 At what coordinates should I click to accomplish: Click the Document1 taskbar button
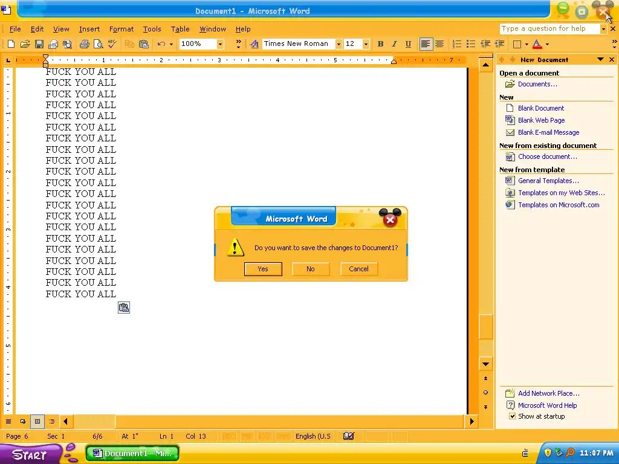132,453
